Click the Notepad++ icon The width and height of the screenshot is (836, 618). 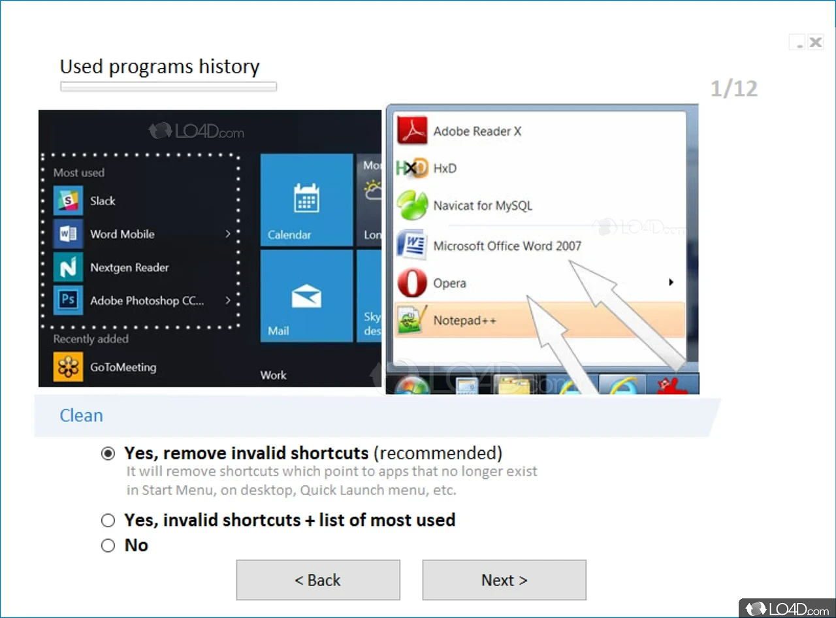pos(413,320)
